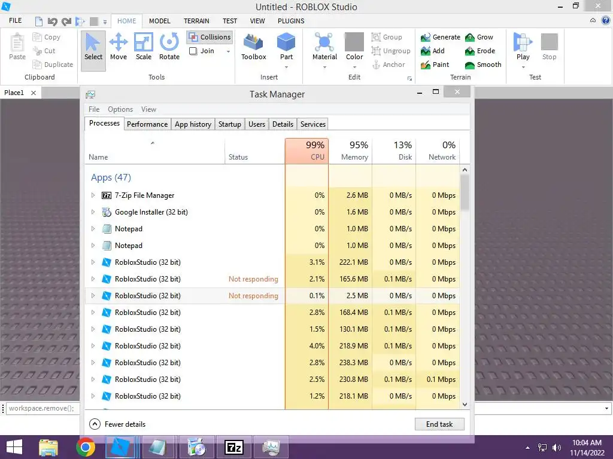The width and height of the screenshot is (613, 459).
Task: Open the Part dropdown arrow
Action: [286, 67]
